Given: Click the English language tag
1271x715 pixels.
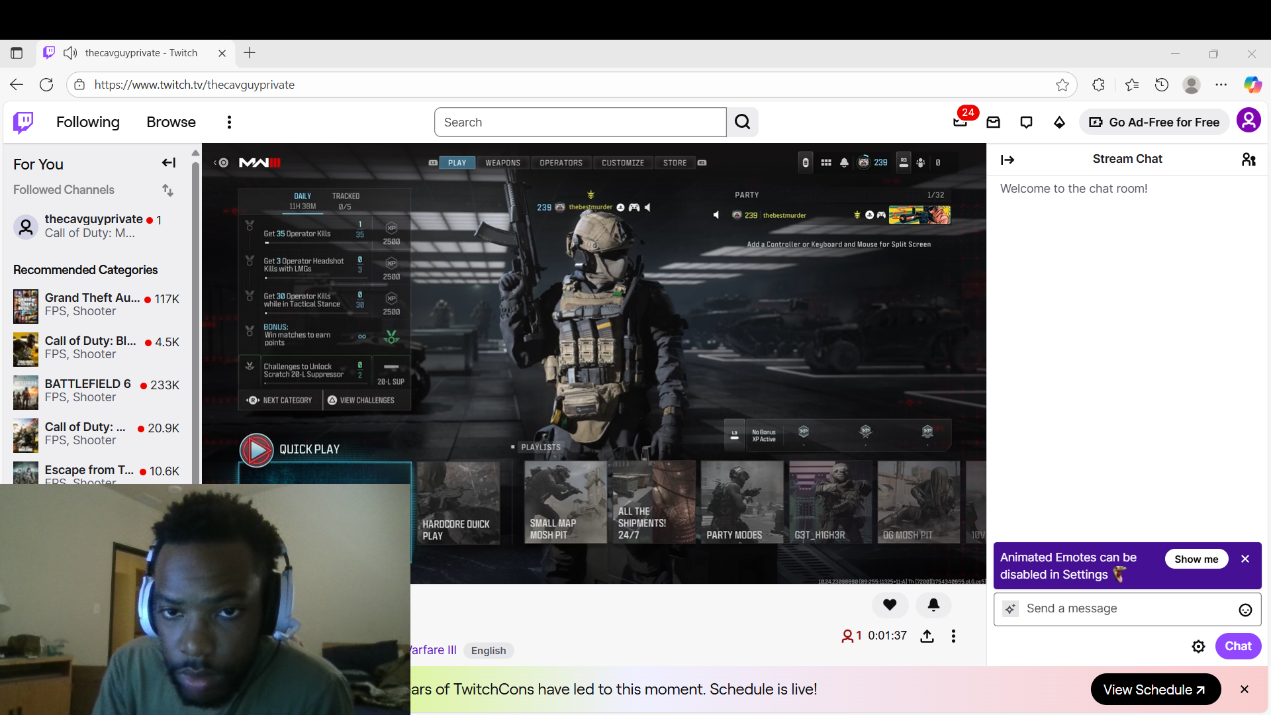Looking at the screenshot, I should click(x=489, y=650).
